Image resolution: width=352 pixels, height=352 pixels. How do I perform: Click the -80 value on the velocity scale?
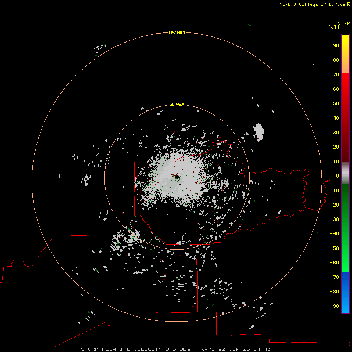pyautogui.click(x=334, y=292)
